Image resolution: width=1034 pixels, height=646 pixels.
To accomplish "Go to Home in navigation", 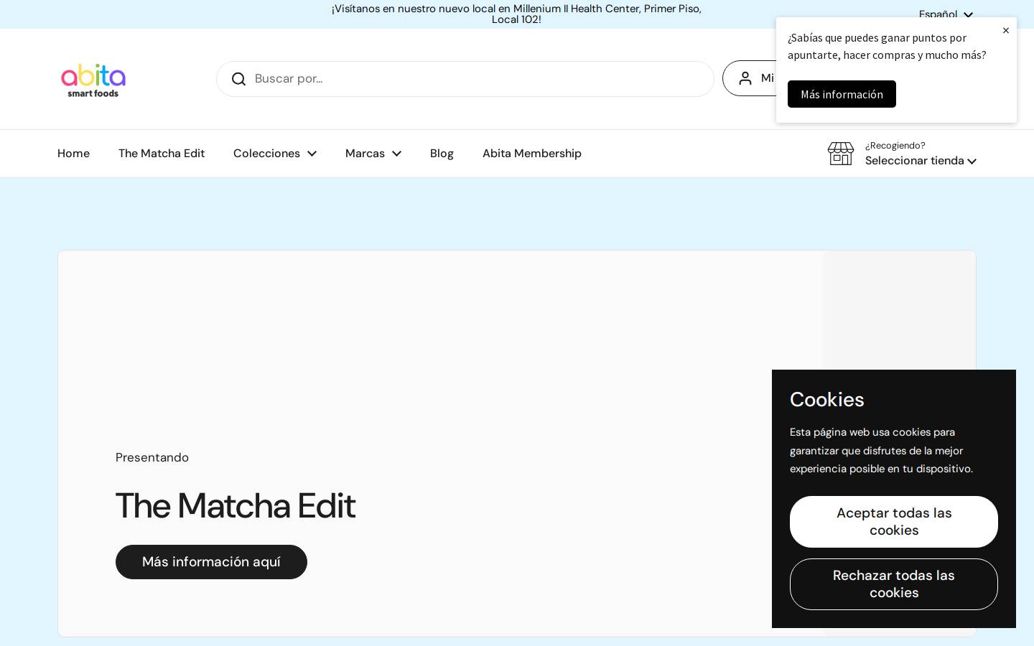I will [73, 154].
